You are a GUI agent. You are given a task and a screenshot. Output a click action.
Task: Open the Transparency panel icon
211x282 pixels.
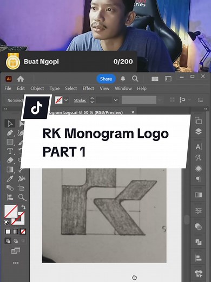tap(198, 227)
